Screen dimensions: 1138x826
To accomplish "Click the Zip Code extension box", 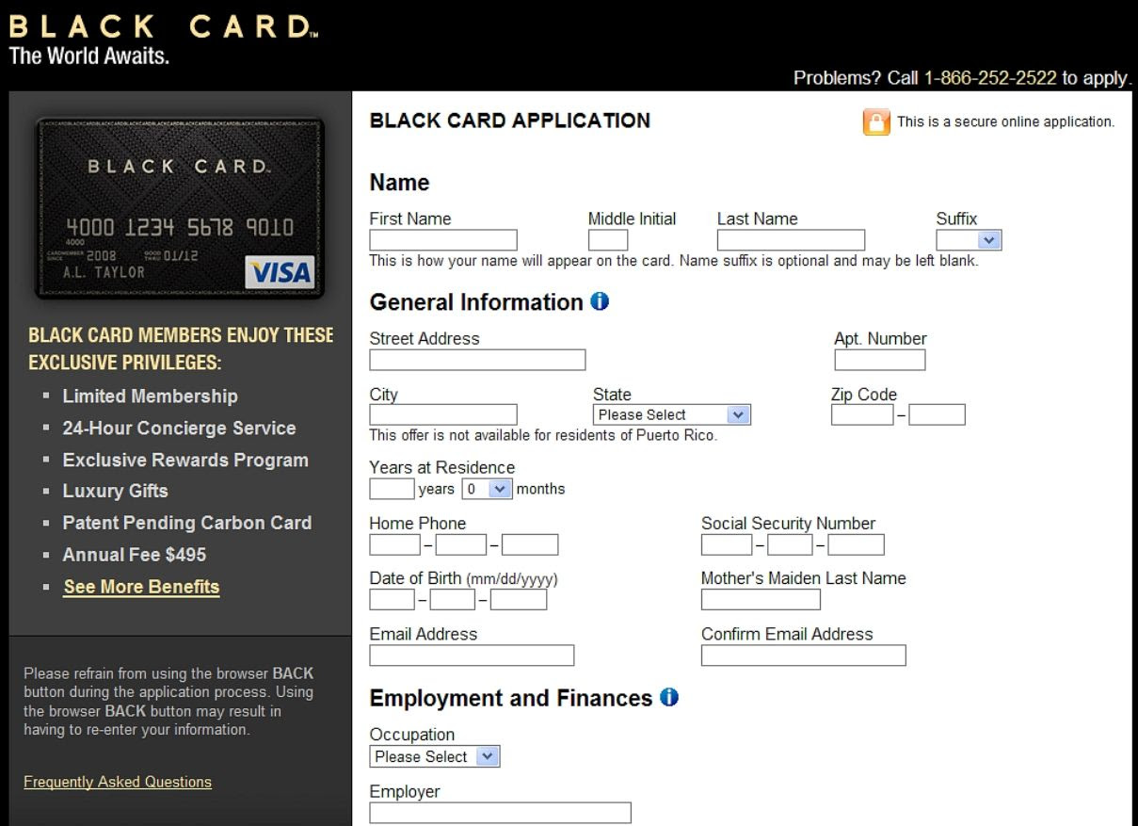I will tap(937, 414).
